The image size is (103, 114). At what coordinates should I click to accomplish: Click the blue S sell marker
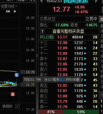17,75
